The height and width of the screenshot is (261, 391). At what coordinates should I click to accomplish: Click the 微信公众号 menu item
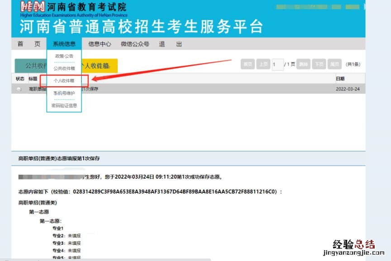[x=135, y=44]
